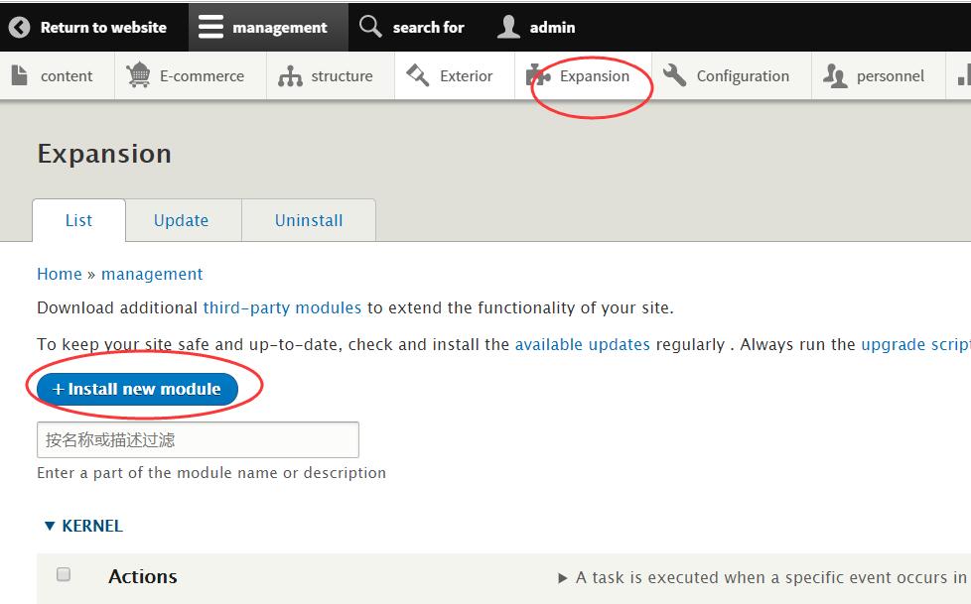Open the third-party modules link

[x=282, y=307]
